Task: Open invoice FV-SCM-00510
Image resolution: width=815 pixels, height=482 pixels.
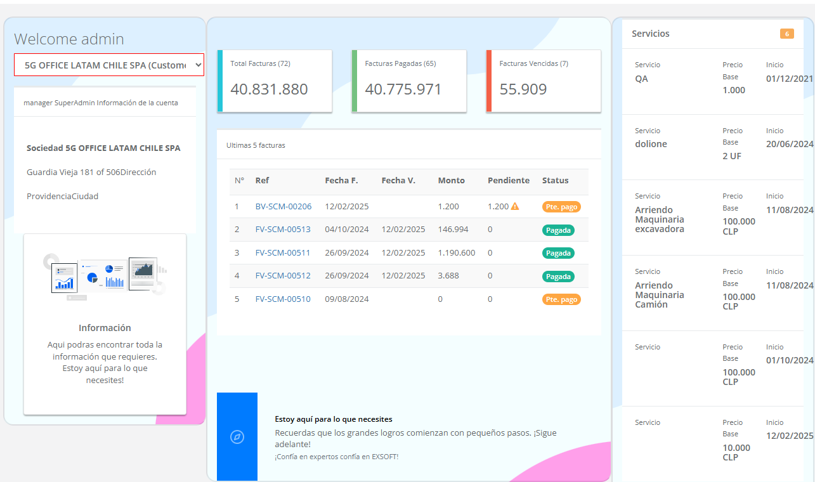Action: [283, 299]
